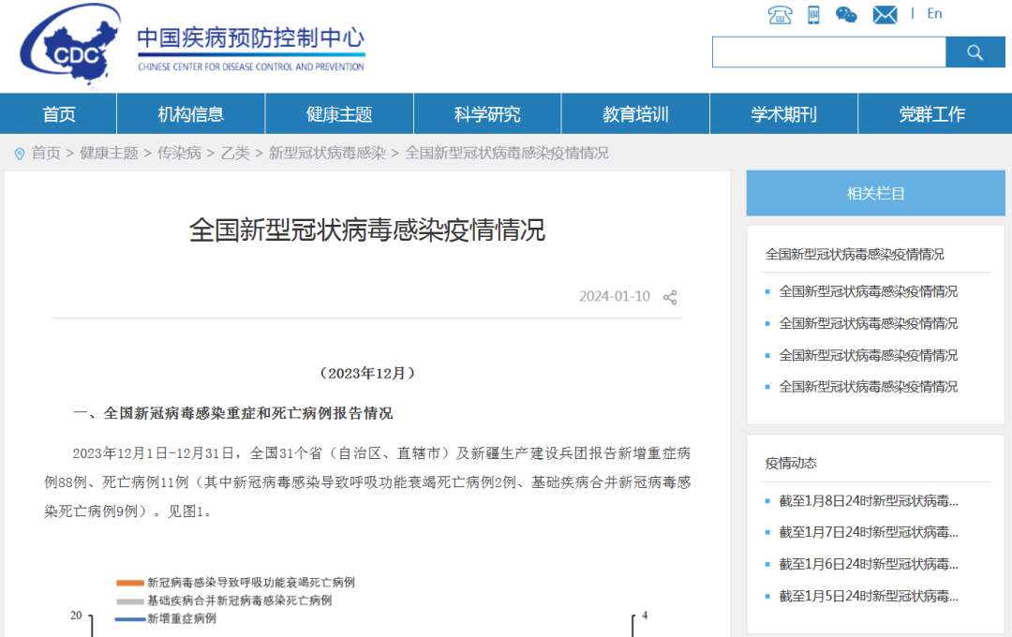Screen dimensions: 1012x637
Task: Open the second bulleted 全国新型冠状病毒感染疫情情况 sidebar link
Action: [868, 323]
